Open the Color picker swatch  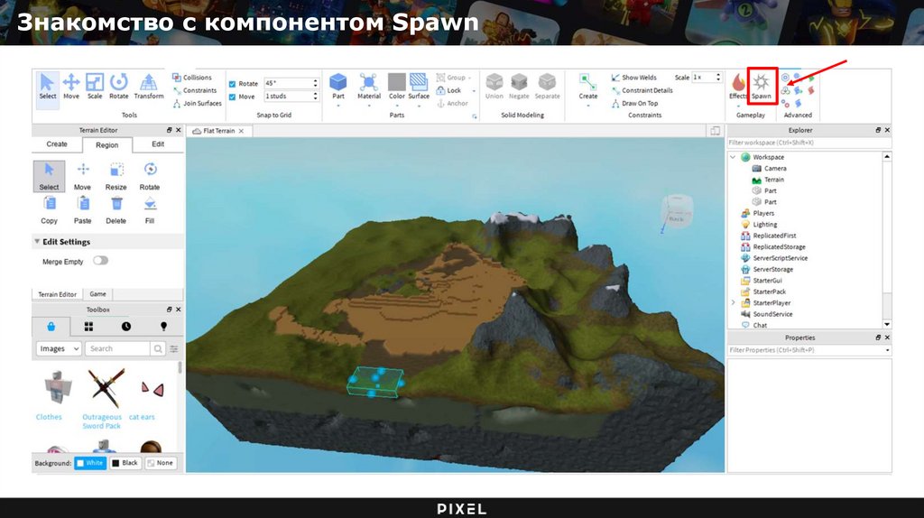pyautogui.click(x=397, y=82)
